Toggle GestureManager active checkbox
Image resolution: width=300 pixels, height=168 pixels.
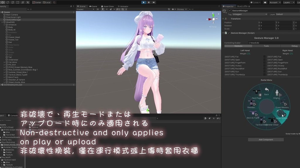[230, 10]
